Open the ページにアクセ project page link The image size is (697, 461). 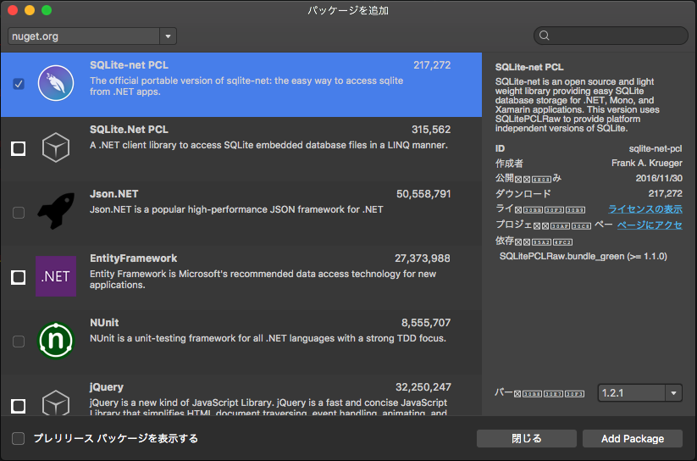coord(650,225)
